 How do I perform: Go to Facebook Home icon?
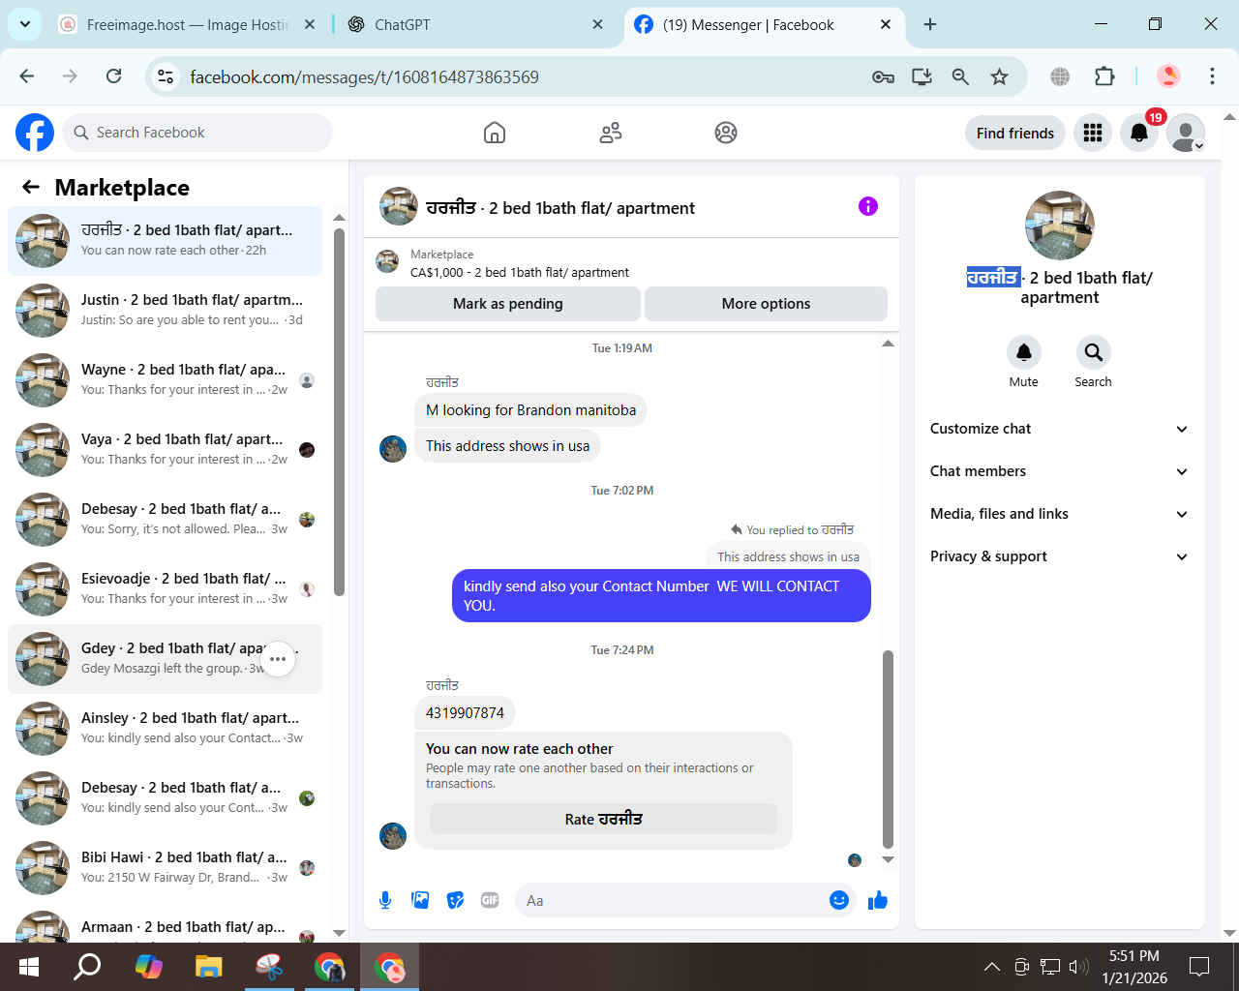pos(495,133)
